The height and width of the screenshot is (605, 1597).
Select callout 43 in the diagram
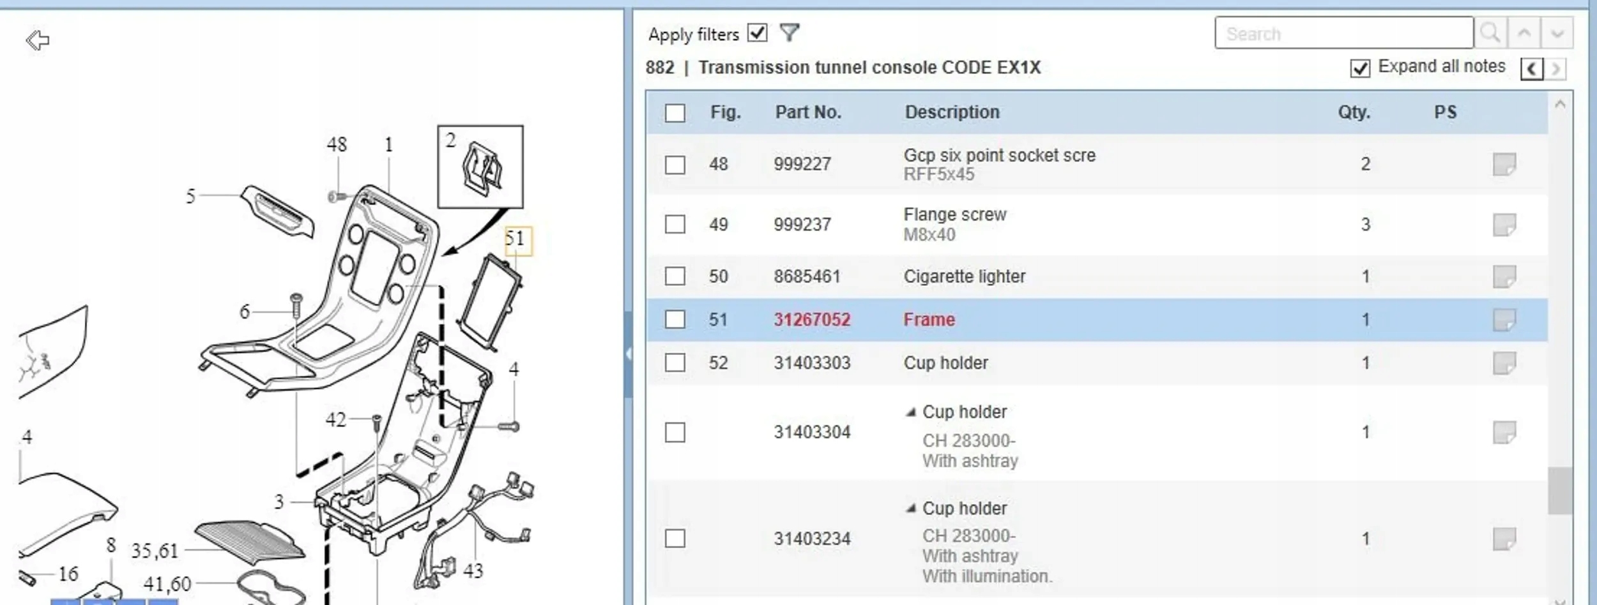click(473, 571)
